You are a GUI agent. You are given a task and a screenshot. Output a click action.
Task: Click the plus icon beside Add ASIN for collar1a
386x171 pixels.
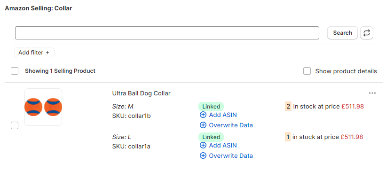[203, 146]
